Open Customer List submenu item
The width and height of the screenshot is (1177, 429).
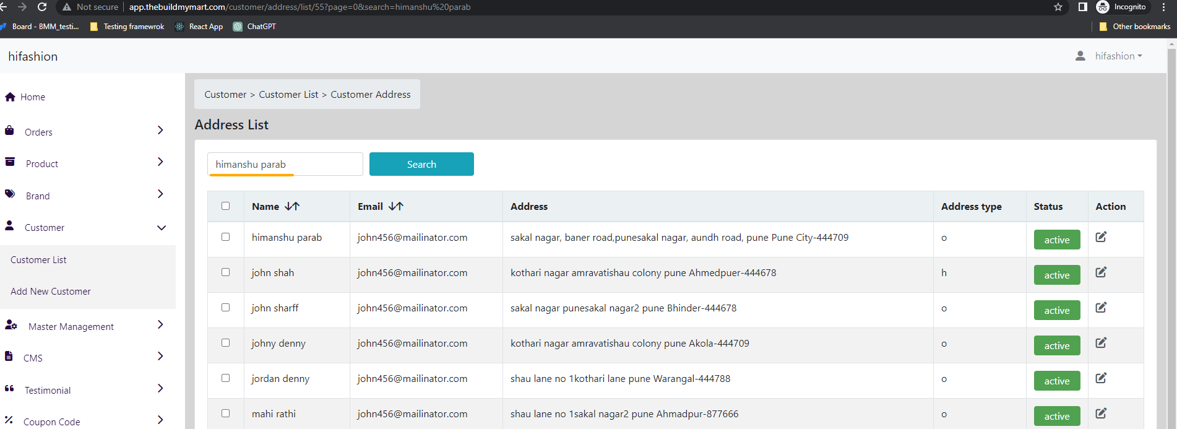click(38, 260)
